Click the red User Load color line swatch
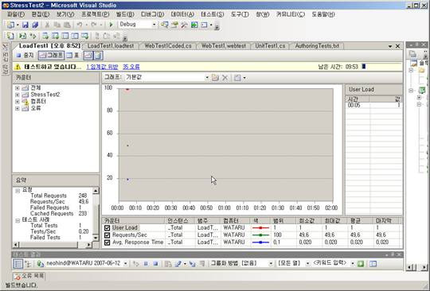Screen dimensions: 430x291 pos(260,227)
